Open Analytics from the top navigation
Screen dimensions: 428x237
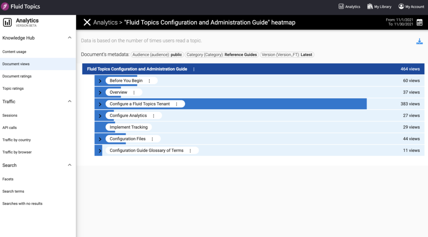point(349,7)
